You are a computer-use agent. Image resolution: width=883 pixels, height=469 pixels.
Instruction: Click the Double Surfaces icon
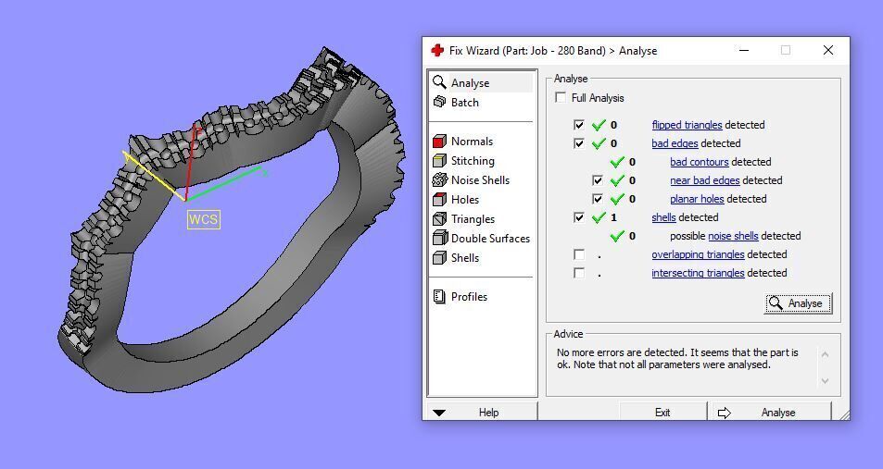[x=440, y=239]
